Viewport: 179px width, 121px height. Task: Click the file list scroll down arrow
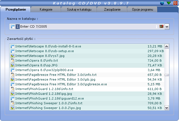(x=167, y=107)
